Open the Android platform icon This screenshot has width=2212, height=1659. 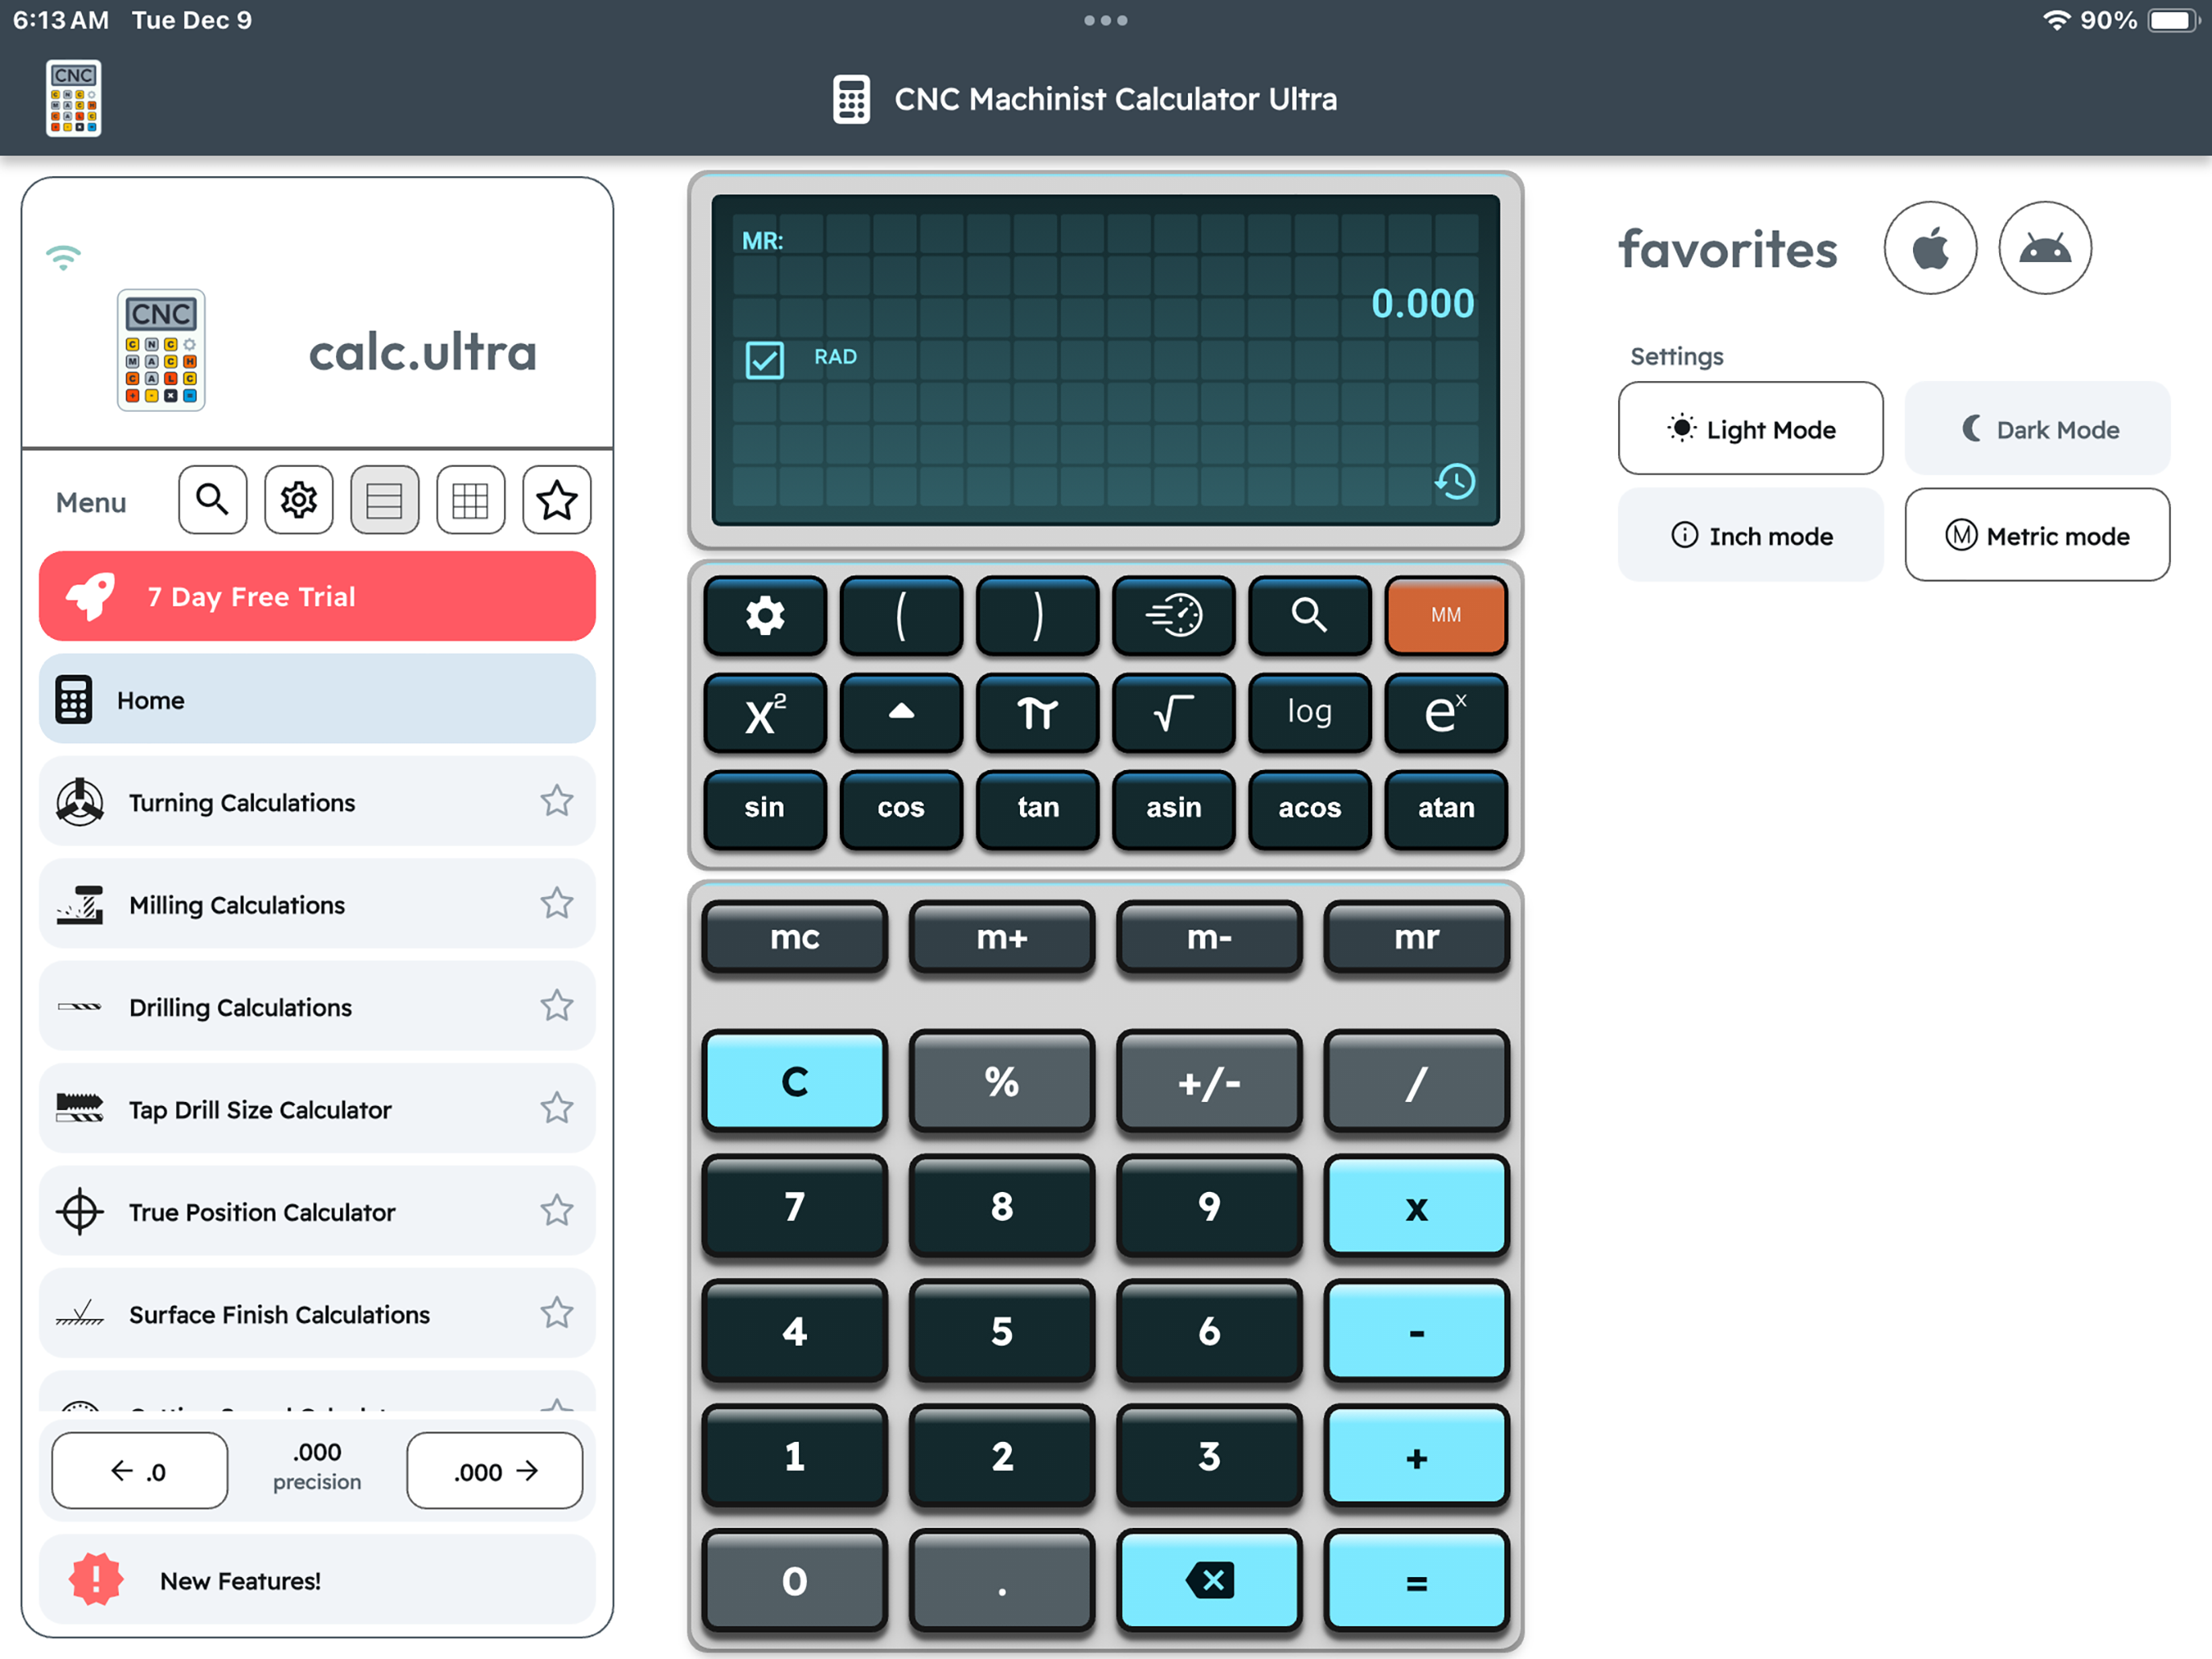2045,248
